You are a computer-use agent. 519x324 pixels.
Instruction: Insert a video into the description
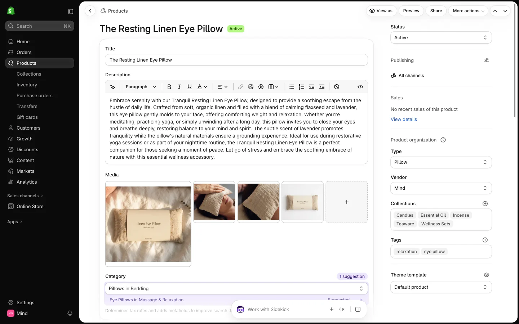tap(261, 87)
